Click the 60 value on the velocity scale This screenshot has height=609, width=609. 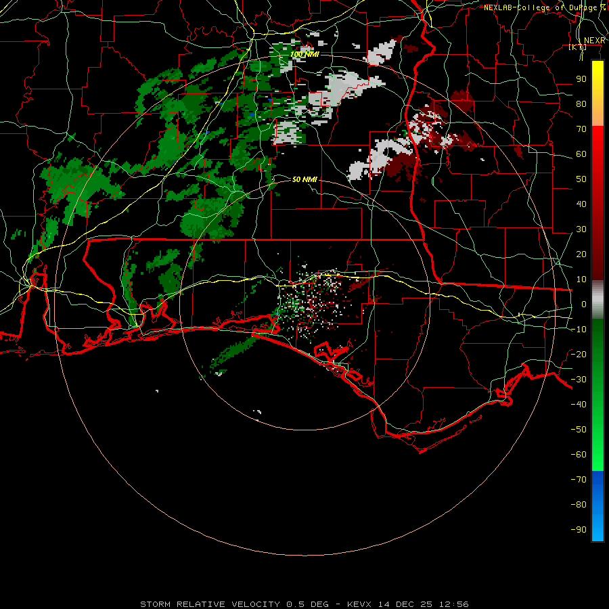(581, 154)
